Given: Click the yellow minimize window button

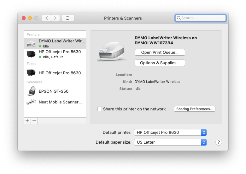Looking at the screenshot, I should [x=30, y=18].
